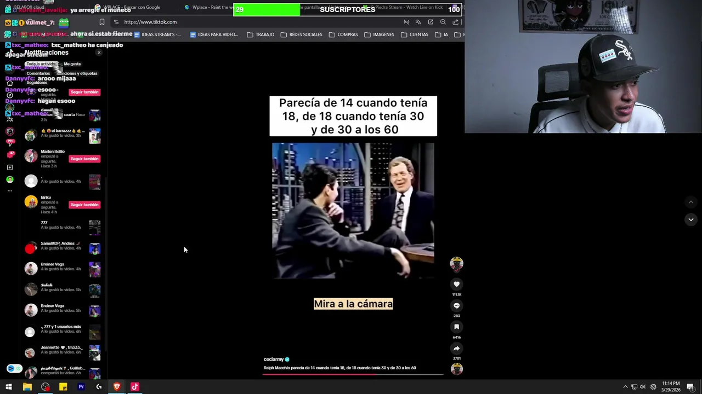Open video thumbnail in SamuMDP row
The width and height of the screenshot is (702, 394).
95,249
